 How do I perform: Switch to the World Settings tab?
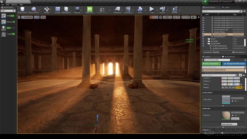pos(228,57)
